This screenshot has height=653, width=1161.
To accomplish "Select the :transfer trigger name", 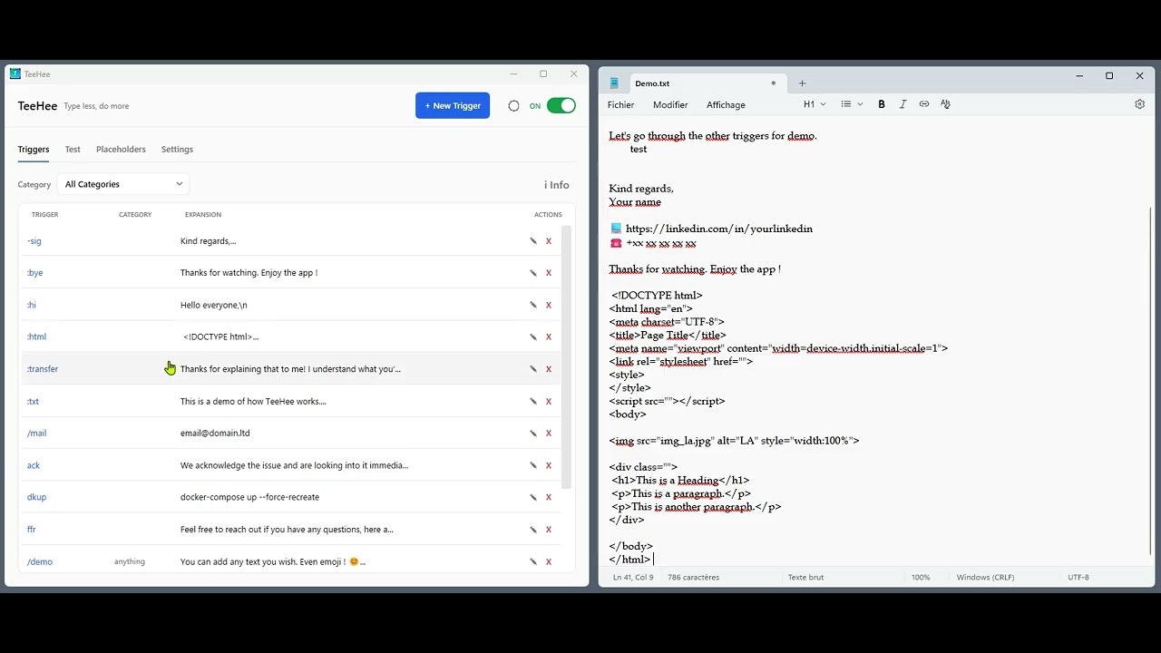I will pos(43,369).
